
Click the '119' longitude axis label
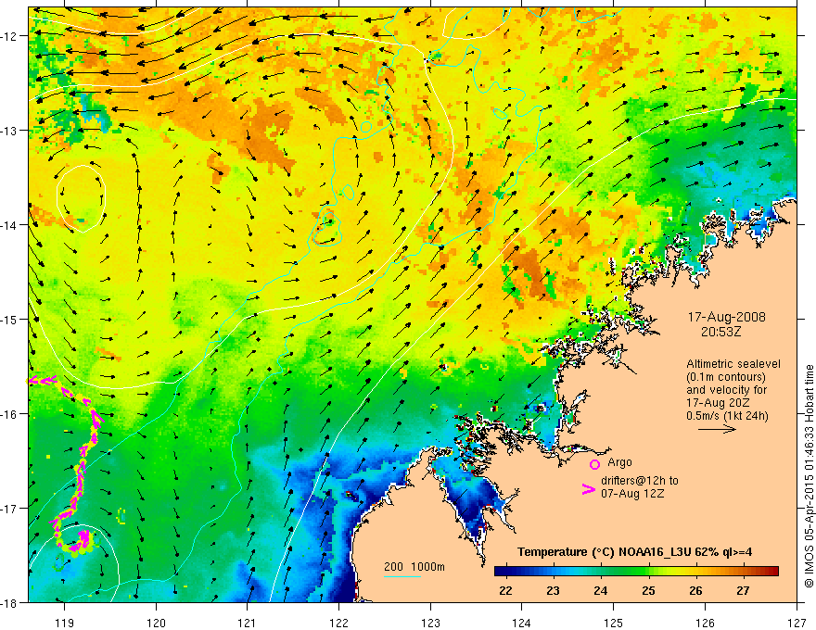click(x=65, y=623)
